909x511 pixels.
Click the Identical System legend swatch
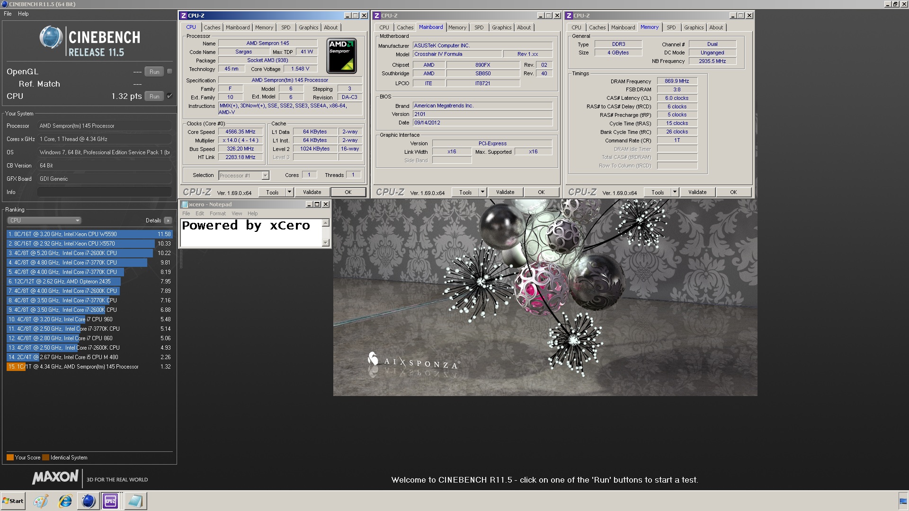(x=45, y=458)
